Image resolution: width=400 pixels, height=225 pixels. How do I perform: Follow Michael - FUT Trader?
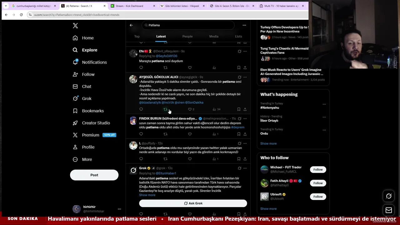pyautogui.click(x=318, y=170)
